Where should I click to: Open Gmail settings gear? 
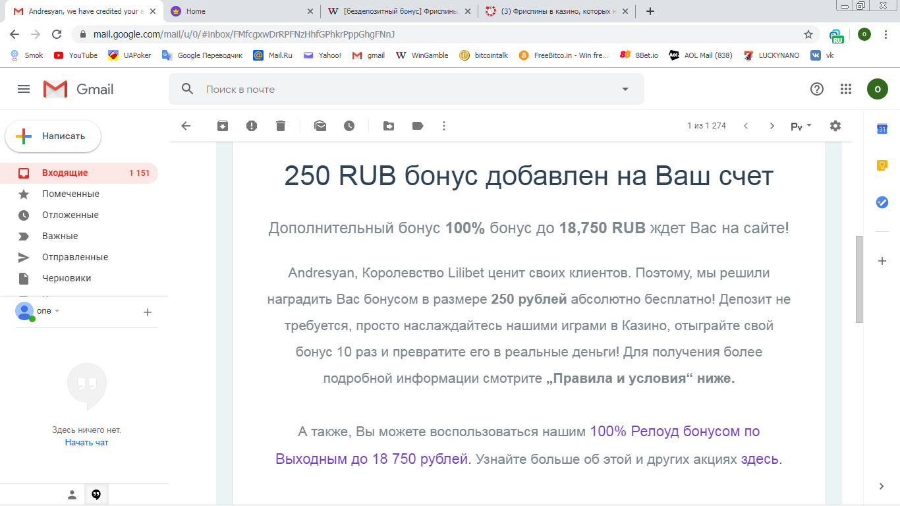(835, 125)
